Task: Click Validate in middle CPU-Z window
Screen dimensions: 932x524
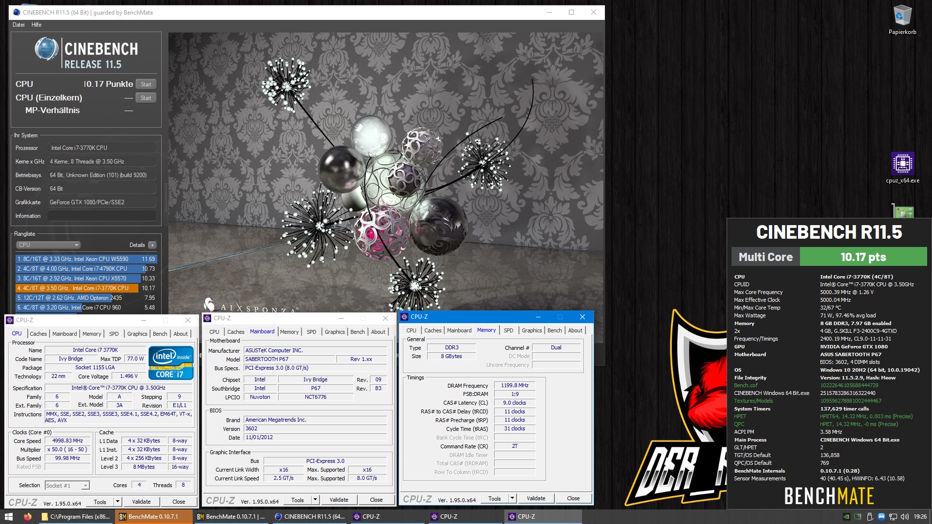Action: (339, 500)
